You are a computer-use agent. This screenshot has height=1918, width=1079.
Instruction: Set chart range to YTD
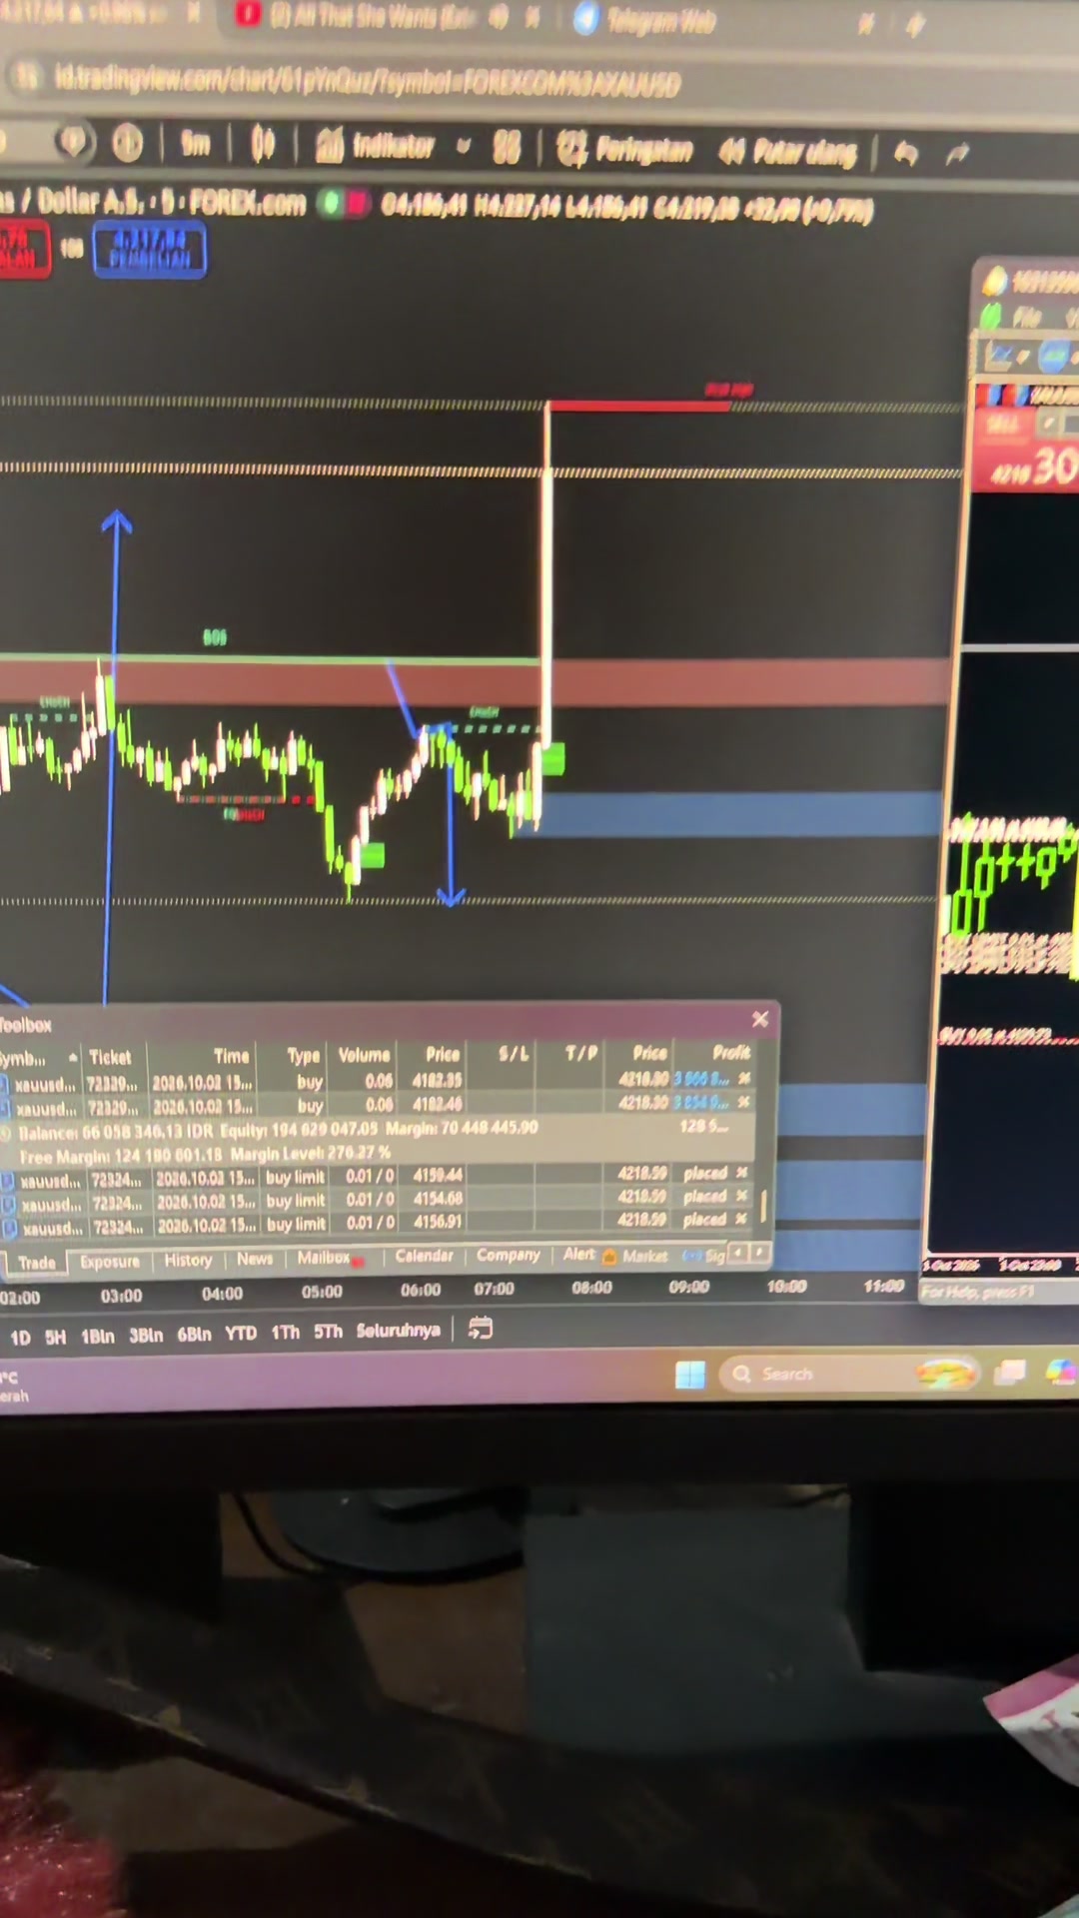pyautogui.click(x=241, y=1333)
